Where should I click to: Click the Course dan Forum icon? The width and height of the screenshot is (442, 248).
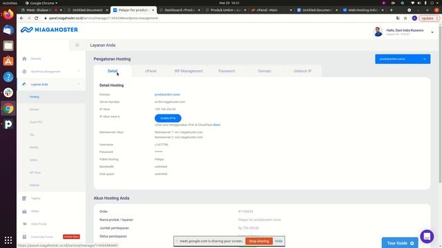[24, 237]
